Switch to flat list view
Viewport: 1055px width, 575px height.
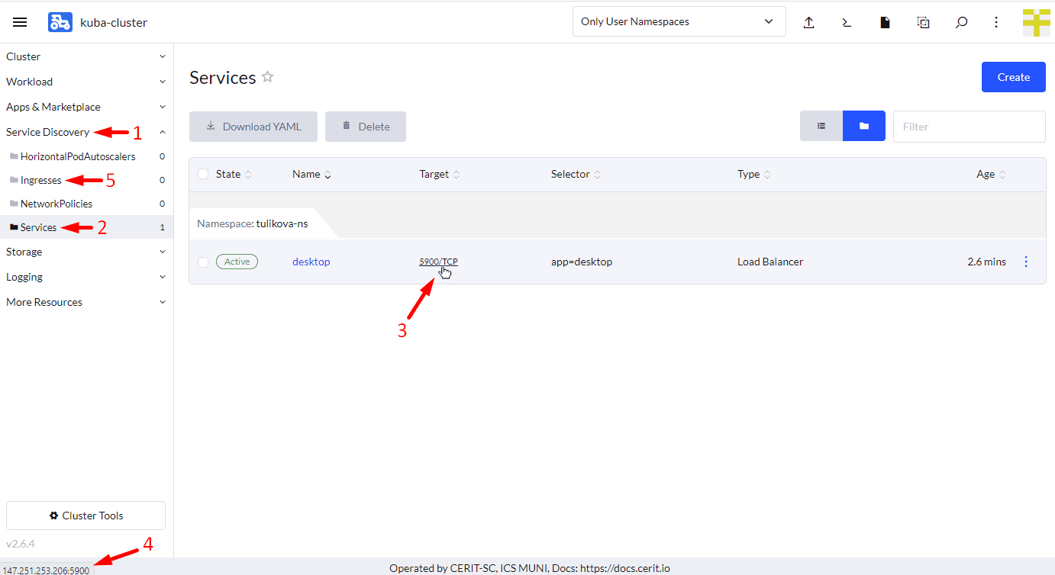[821, 127]
